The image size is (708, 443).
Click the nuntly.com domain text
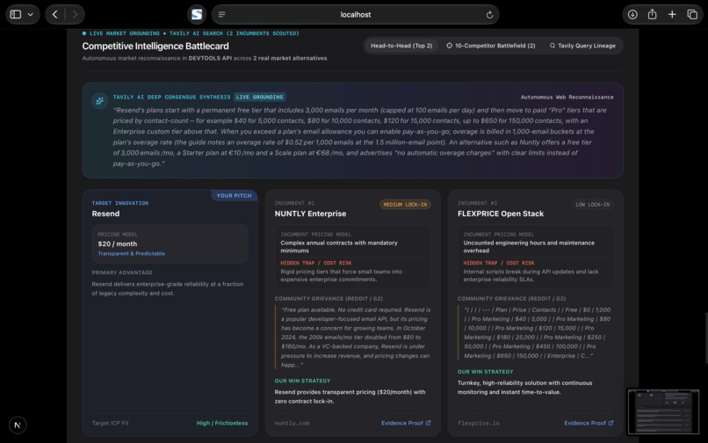(x=293, y=423)
